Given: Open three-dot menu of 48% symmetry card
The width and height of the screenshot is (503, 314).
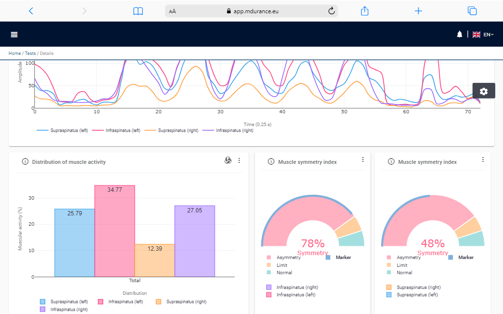Looking at the screenshot, I should (x=483, y=159).
